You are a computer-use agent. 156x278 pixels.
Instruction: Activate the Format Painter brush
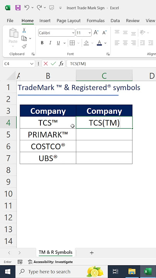[x=24, y=46]
